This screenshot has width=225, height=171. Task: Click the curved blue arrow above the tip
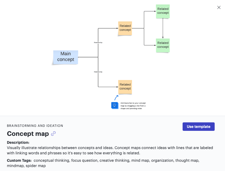click(116, 98)
